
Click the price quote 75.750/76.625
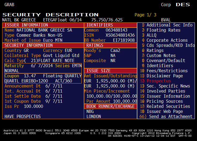click(x=107, y=20)
